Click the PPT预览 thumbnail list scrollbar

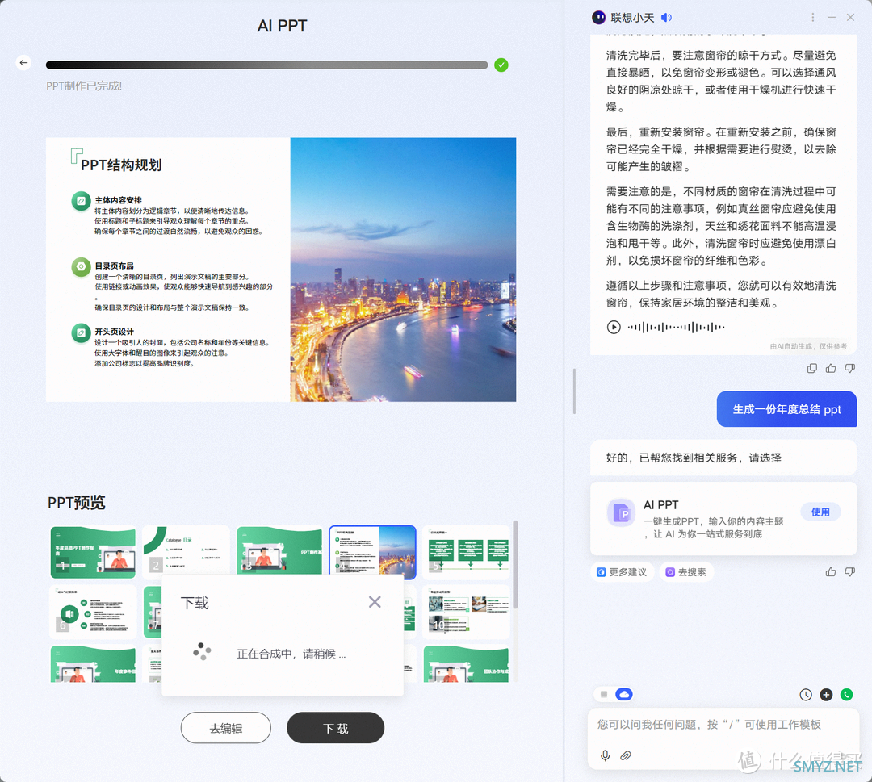point(515,564)
